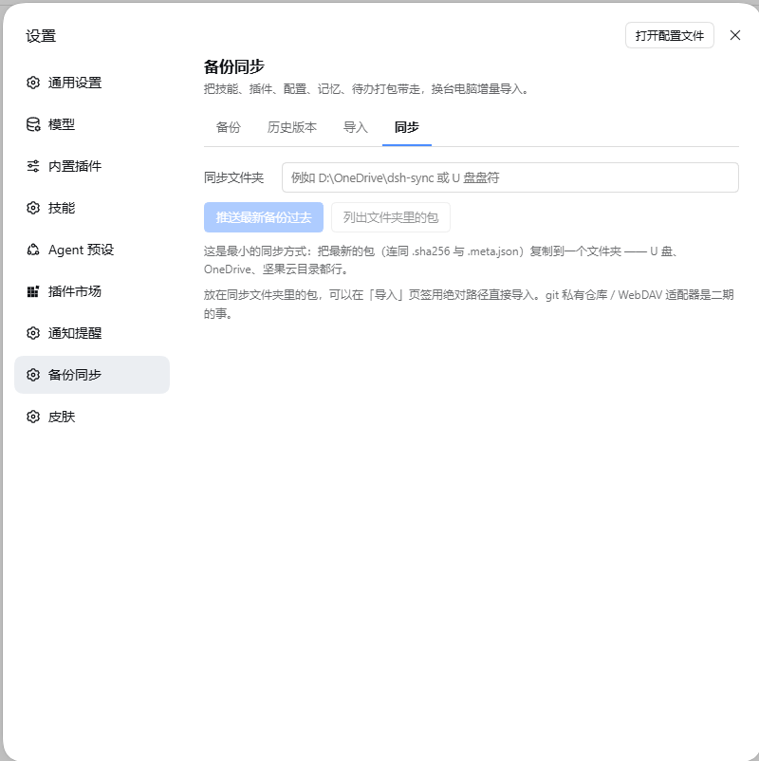Go to 模型 settings

pyautogui.click(x=92, y=124)
